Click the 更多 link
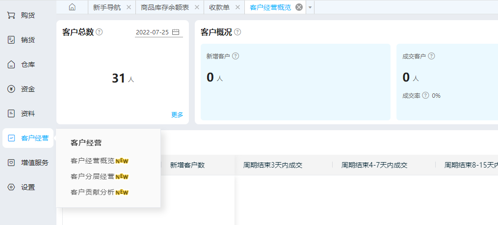Viewport: 498px width, 225px height. [x=177, y=115]
